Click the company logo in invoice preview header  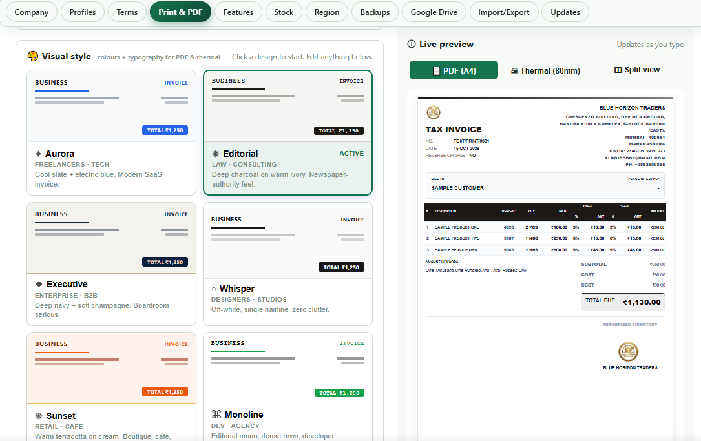point(434,112)
